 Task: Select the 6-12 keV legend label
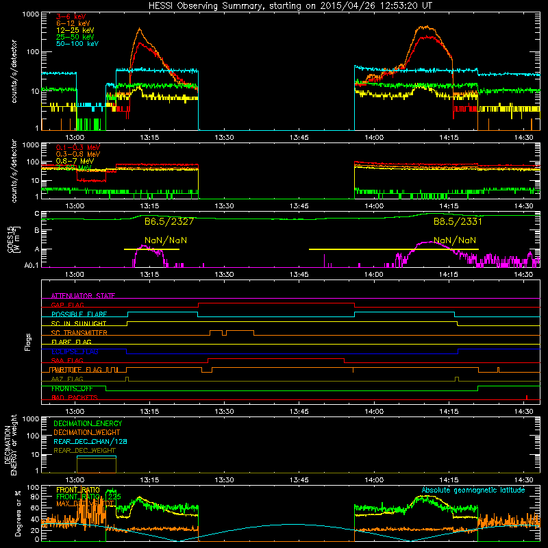[73, 23]
